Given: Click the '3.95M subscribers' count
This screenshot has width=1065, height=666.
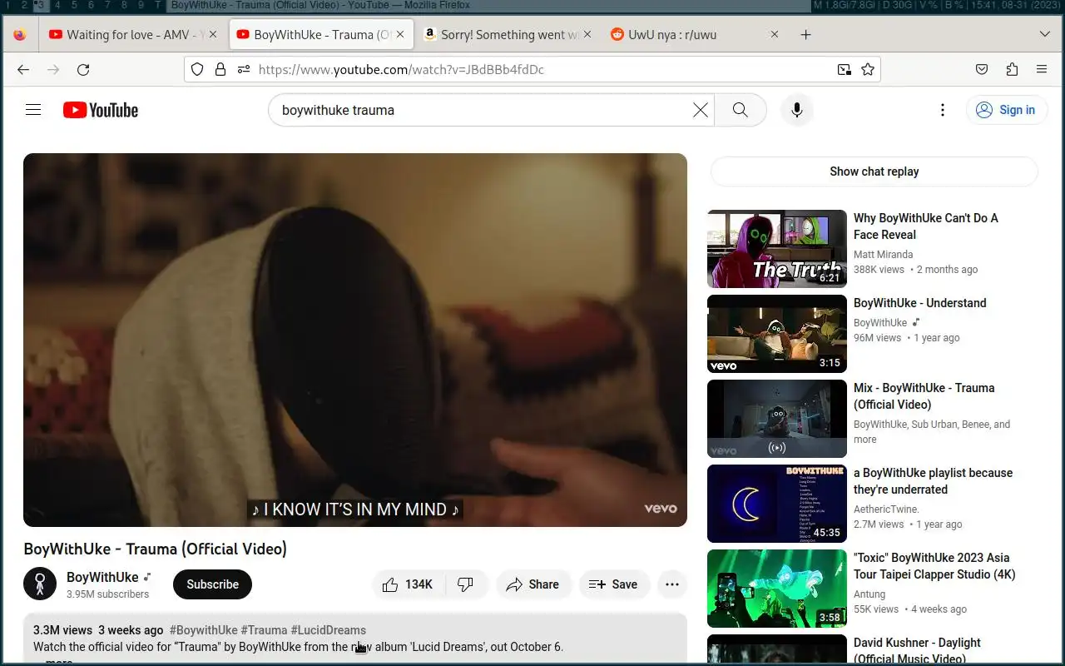Looking at the screenshot, I should coord(108,594).
